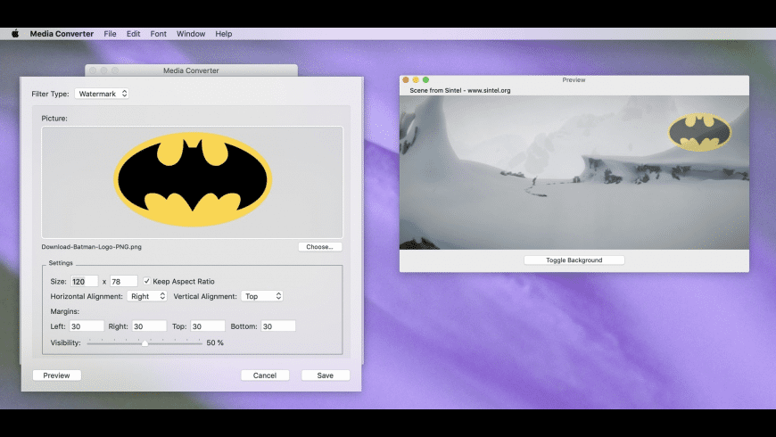Image resolution: width=776 pixels, height=437 pixels.
Task: Click the Batman logo in the Picture panel
Action: pyautogui.click(x=193, y=179)
